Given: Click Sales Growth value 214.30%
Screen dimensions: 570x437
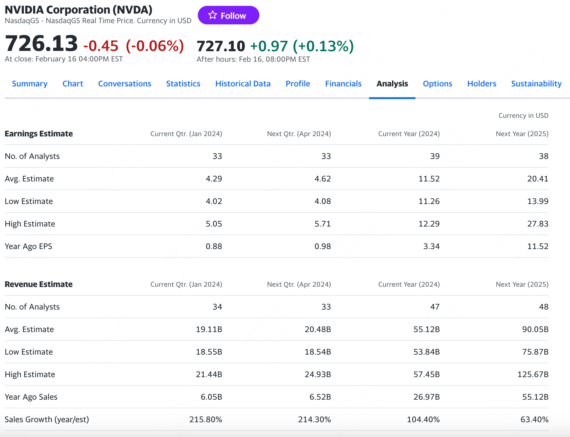Looking at the screenshot, I should point(315,419).
